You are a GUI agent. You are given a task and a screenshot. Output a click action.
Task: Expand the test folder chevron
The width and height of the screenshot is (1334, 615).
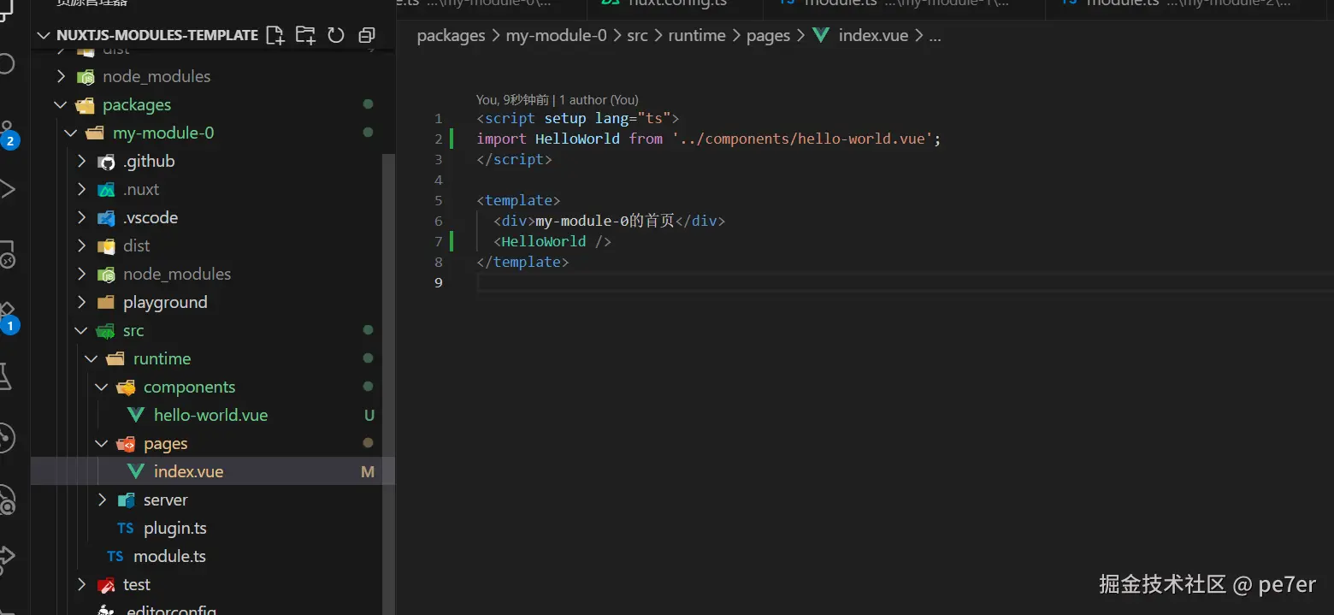point(81,585)
